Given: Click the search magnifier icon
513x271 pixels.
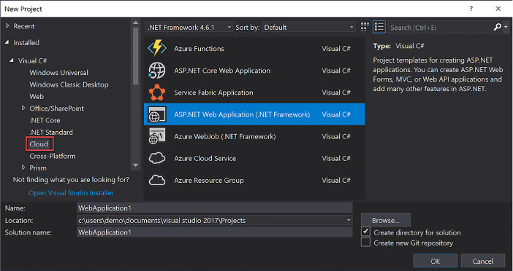Looking at the screenshot, I should click(x=498, y=28).
